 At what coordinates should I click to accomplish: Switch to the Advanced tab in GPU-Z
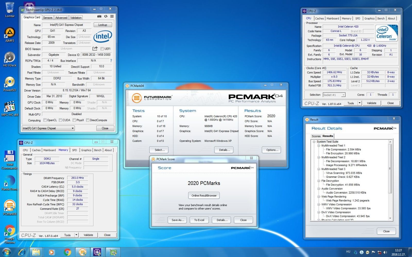pos(61,18)
